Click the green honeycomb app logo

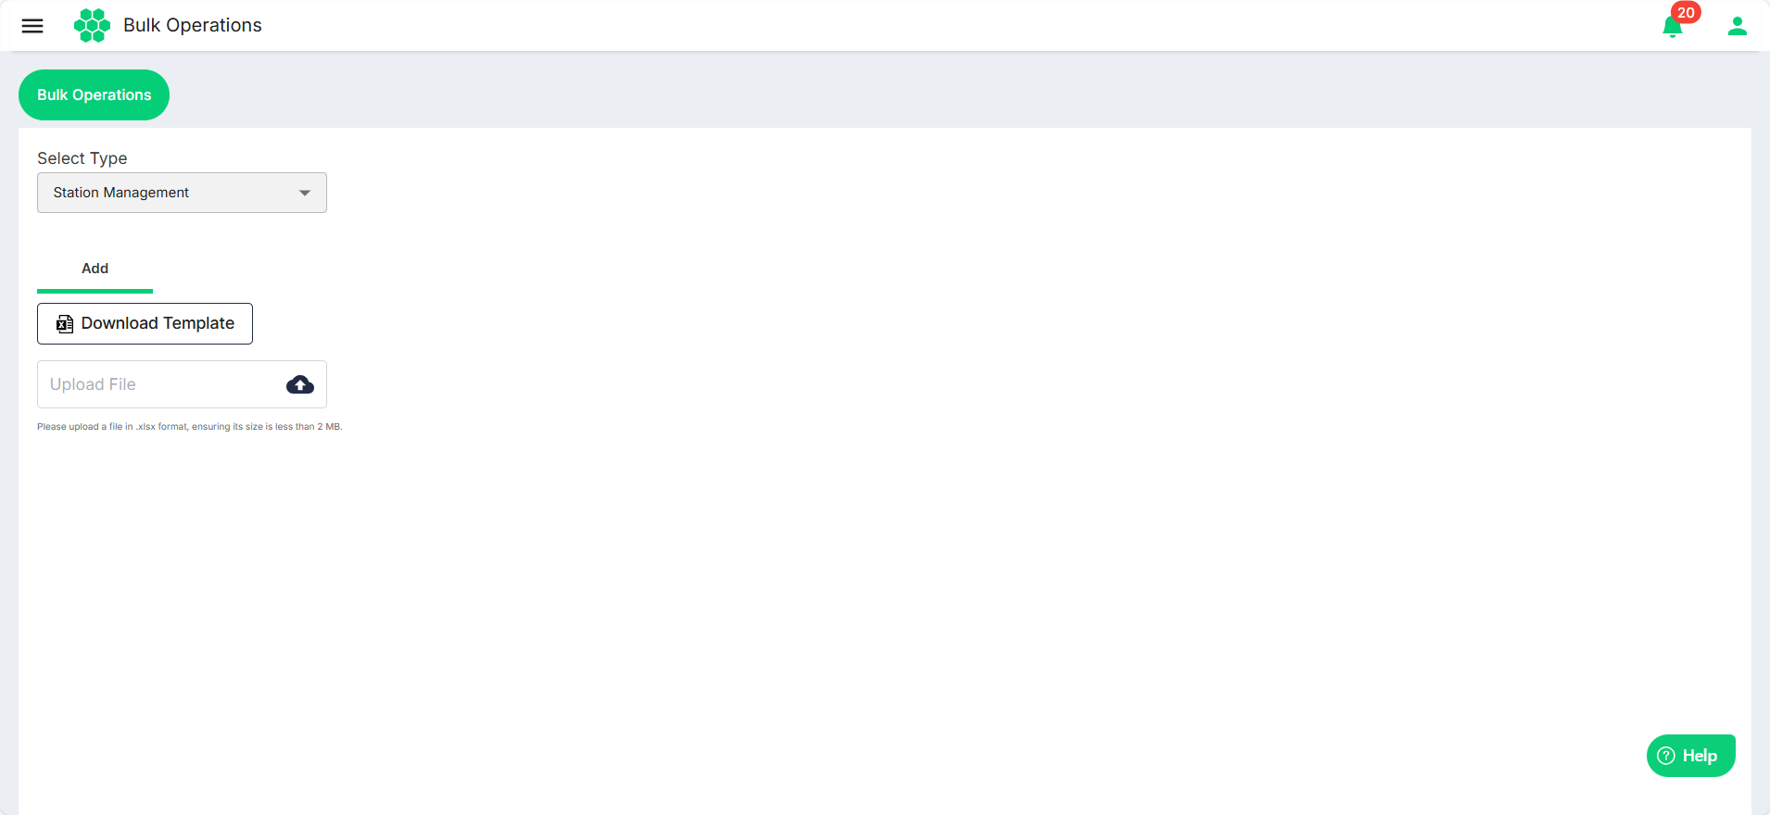click(x=92, y=26)
